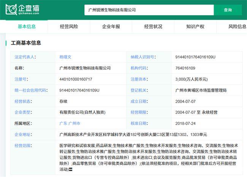Focus the company name search field

coord(149,10)
